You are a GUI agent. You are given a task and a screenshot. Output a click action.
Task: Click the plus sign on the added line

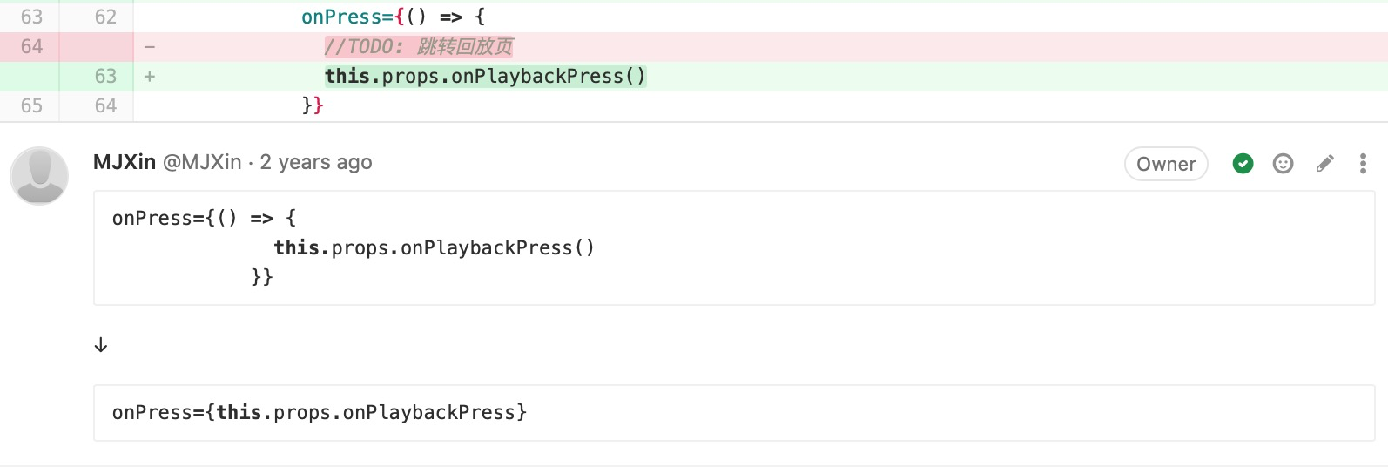tap(150, 77)
